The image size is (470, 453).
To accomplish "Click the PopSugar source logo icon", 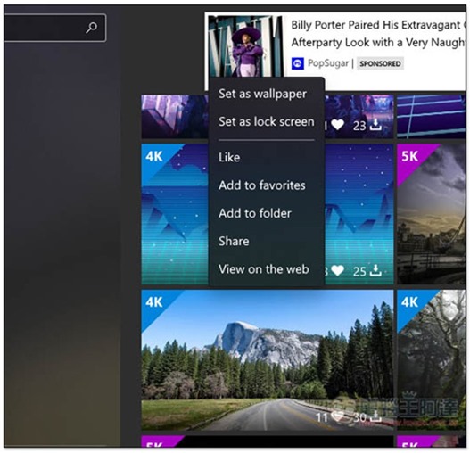I will coord(298,63).
